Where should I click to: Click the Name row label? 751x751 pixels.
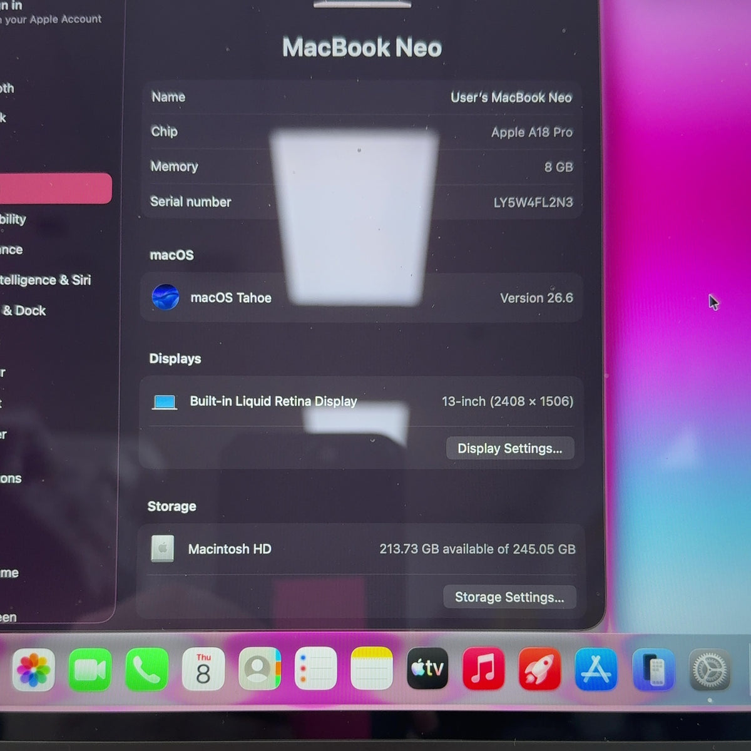[168, 97]
